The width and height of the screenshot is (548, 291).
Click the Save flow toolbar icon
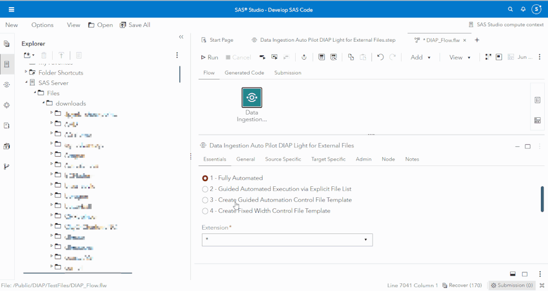321,58
